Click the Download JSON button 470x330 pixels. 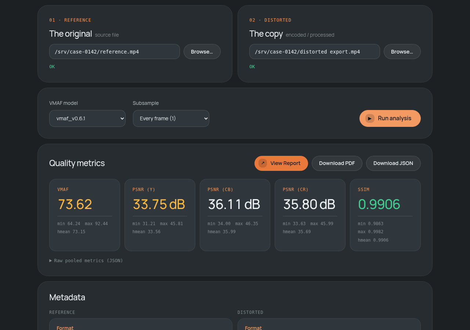393,163
